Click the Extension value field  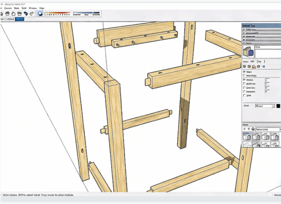point(267,88)
